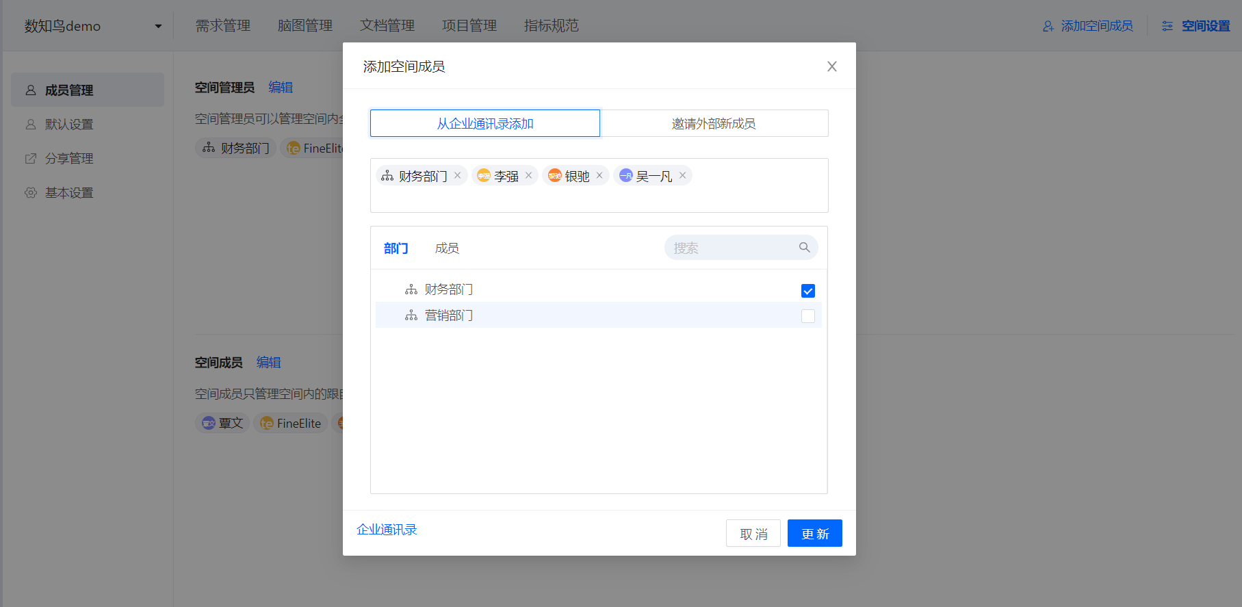The image size is (1242, 607).
Task: Click the org icon beside 营销部门 list row
Action: pos(411,315)
